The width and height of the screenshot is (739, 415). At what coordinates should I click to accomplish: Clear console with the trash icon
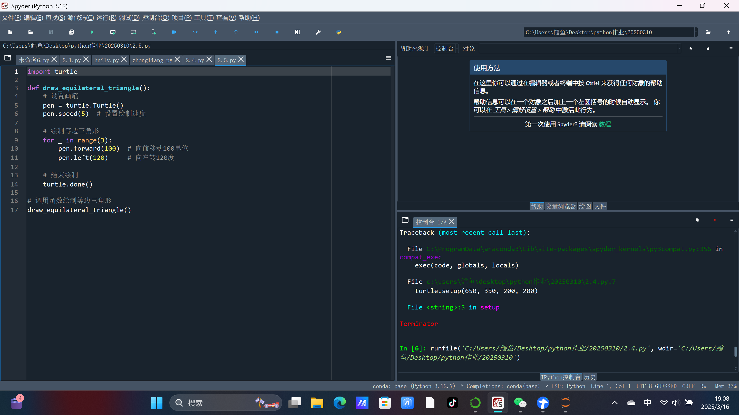(x=697, y=220)
